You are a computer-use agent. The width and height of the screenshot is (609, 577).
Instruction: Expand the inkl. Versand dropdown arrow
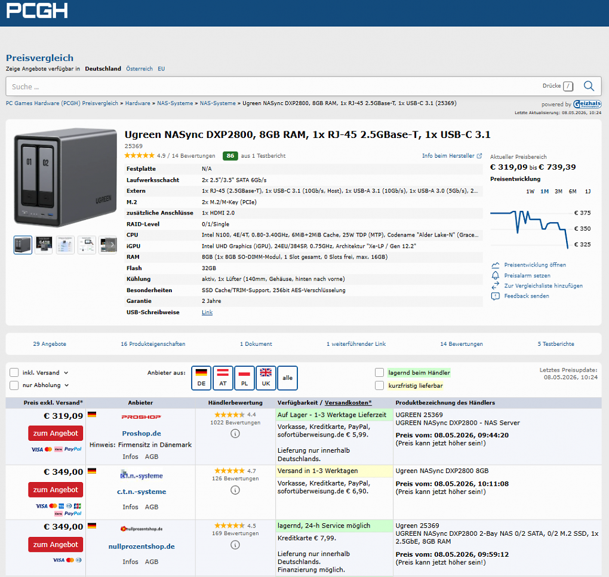point(66,373)
